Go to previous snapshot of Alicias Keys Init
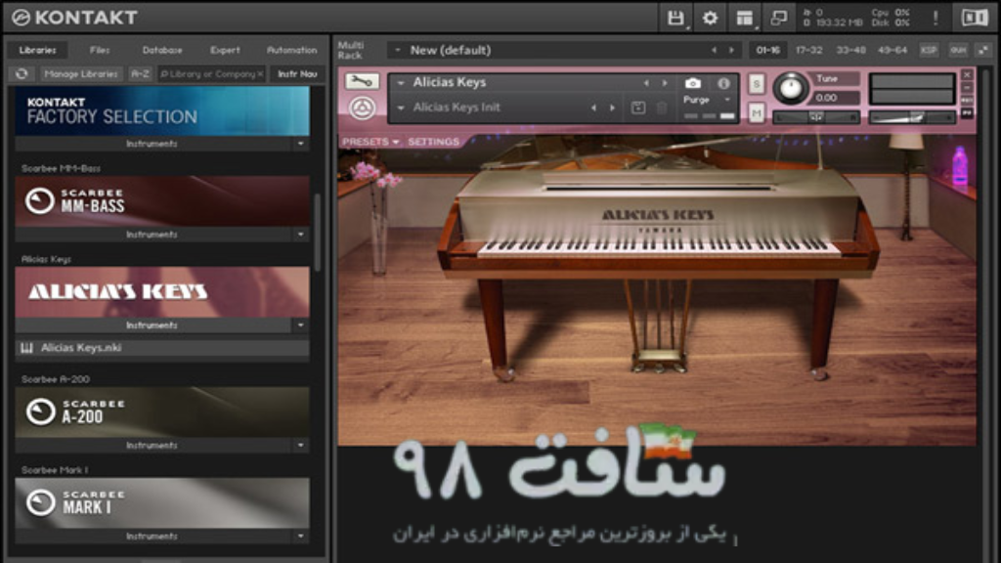Image resolution: width=1001 pixels, height=563 pixels. pos(593,108)
